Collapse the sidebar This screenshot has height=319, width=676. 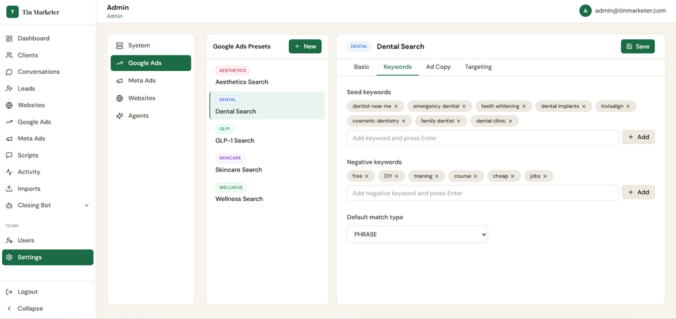click(47, 308)
